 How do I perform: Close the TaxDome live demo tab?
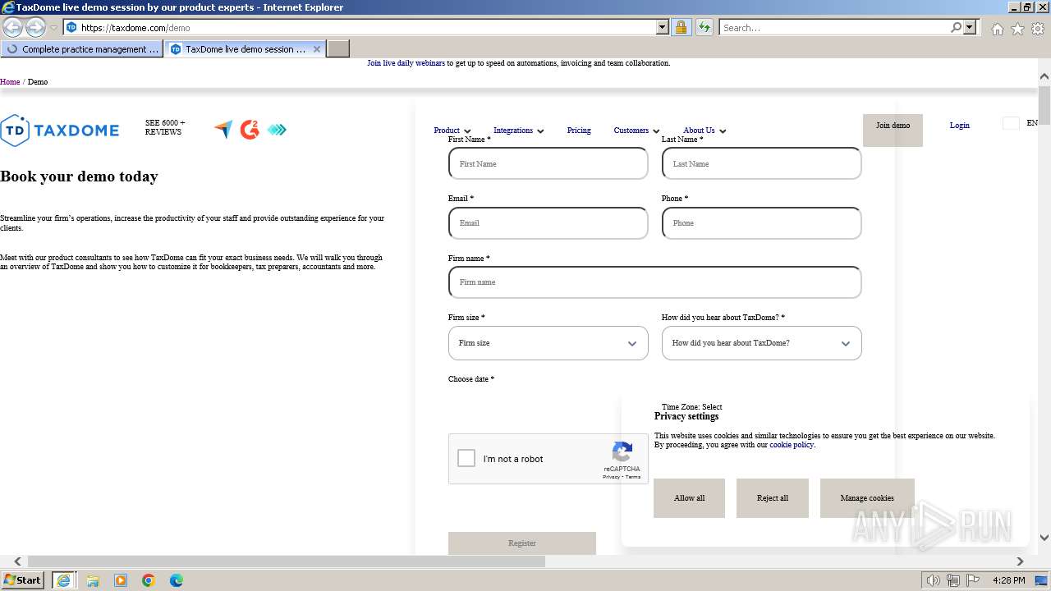click(317, 49)
